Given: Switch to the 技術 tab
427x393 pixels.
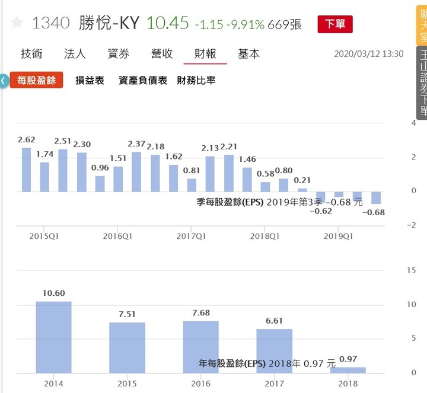Looking at the screenshot, I should (x=31, y=53).
